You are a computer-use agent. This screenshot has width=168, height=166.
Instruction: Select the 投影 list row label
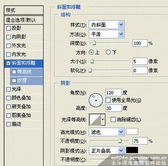(16, 28)
